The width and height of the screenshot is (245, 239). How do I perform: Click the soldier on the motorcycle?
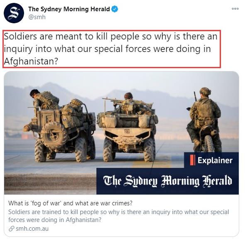pyautogui.click(x=204, y=119)
